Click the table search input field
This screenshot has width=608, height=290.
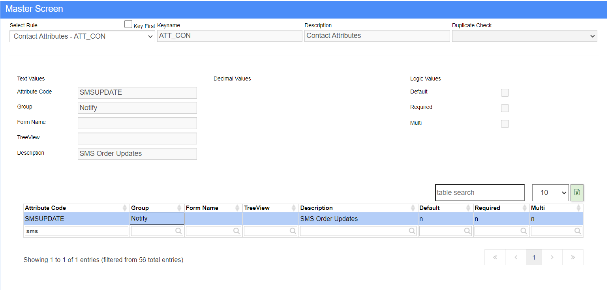[x=479, y=193]
